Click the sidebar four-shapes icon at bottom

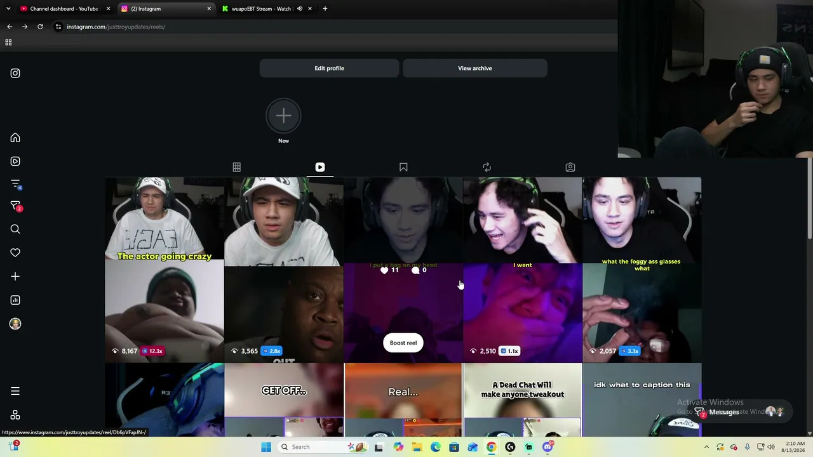pos(15,415)
